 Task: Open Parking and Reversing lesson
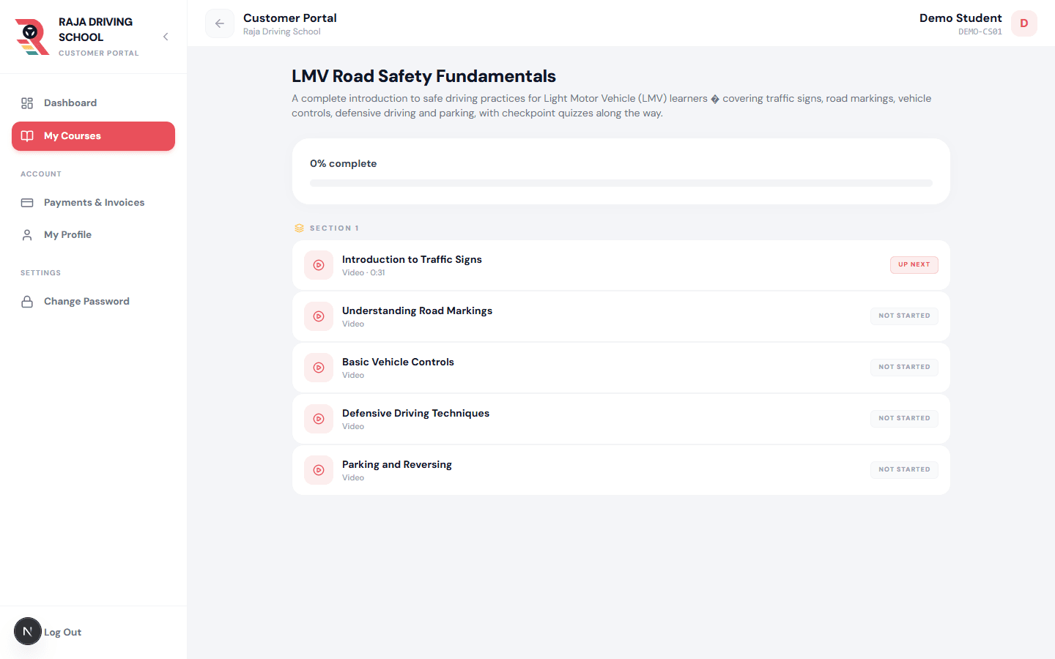coord(621,470)
